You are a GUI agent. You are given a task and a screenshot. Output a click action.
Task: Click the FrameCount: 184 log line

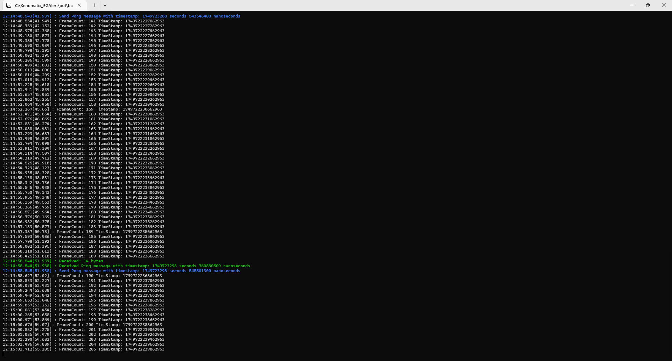point(109,232)
